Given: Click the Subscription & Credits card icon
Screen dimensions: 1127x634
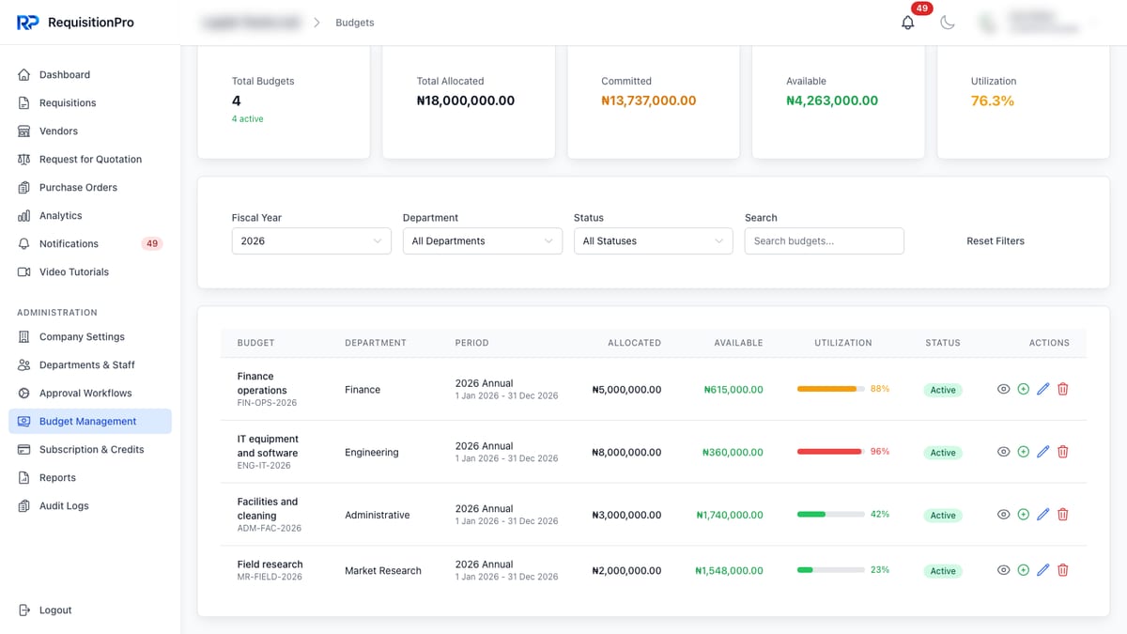Looking at the screenshot, I should pos(24,450).
